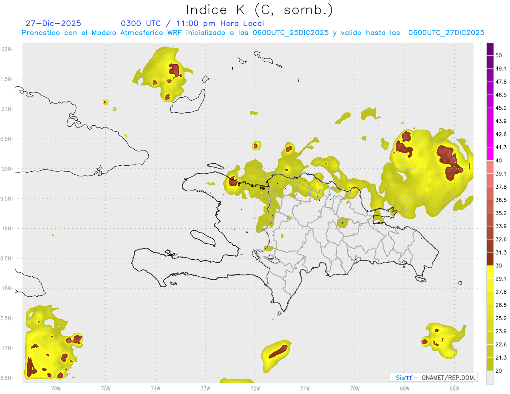Screen dimensions: 510x394
Task: Click the latitude axis label "22N"
Action: [7, 49]
